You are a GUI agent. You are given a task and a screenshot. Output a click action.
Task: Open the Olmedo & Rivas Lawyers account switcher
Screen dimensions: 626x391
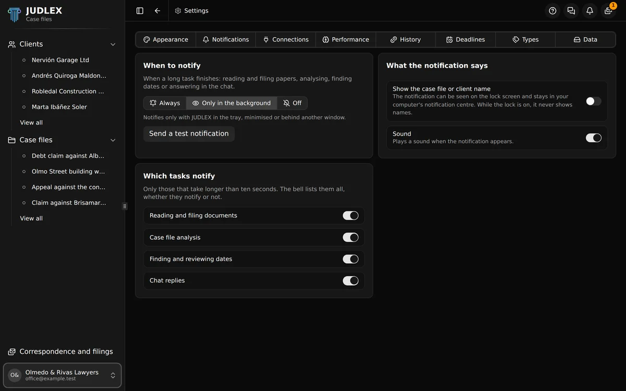63,375
